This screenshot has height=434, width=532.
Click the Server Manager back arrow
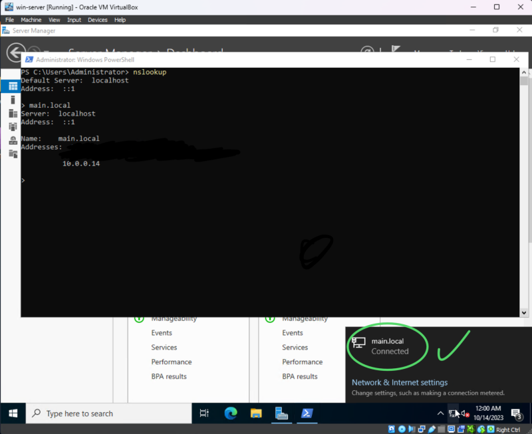(x=15, y=53)
